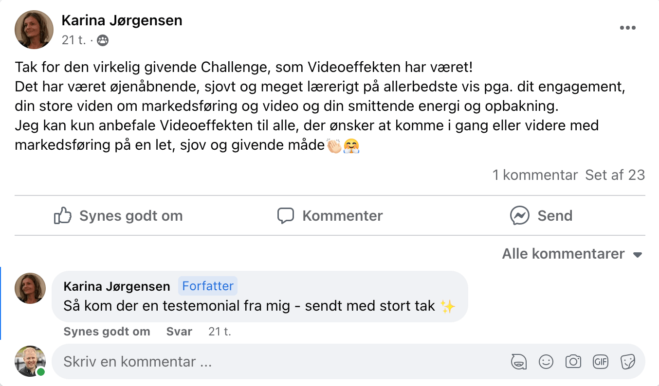
Task: Insert an emoji with smiley icon
Action: pyautogui.click(x=546, y=362)
